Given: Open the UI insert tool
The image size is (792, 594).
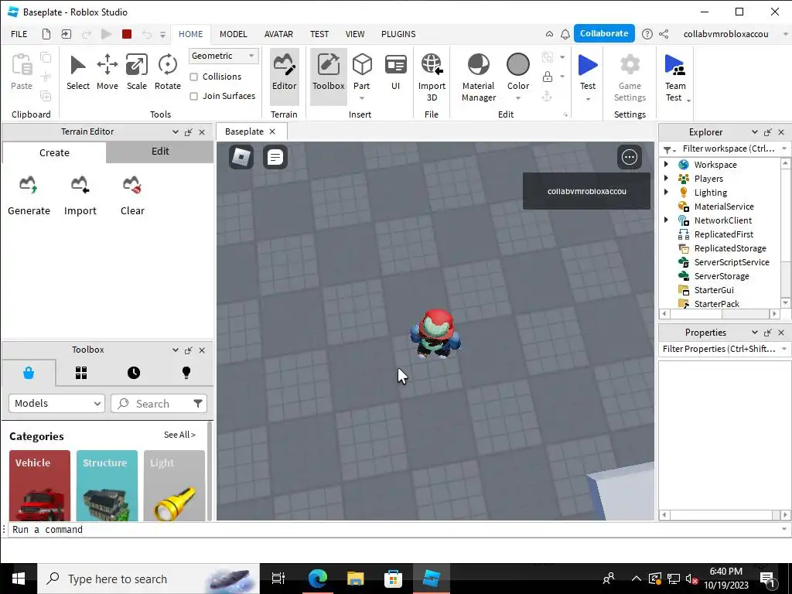Looking at the screenshot, I should [395, 73].
